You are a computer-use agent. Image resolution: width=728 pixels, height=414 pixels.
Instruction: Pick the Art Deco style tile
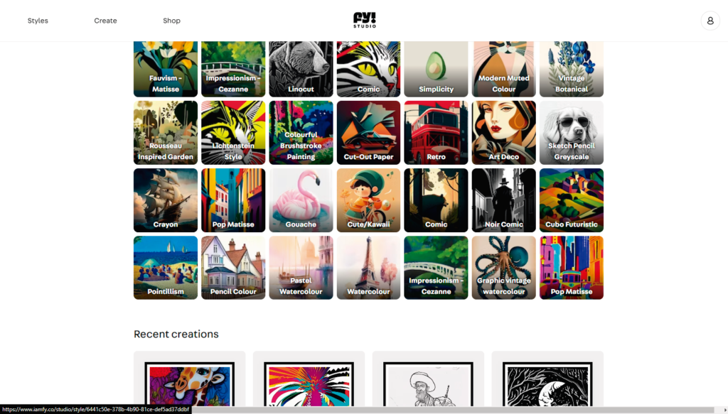point(504,133)
